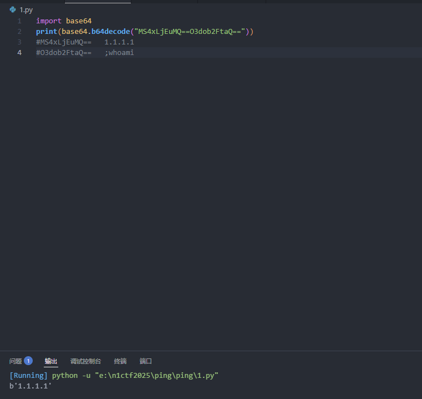Click the Python file icon beside 1.py
Viewport: 422px width, 399px height.
click(12, 10)
